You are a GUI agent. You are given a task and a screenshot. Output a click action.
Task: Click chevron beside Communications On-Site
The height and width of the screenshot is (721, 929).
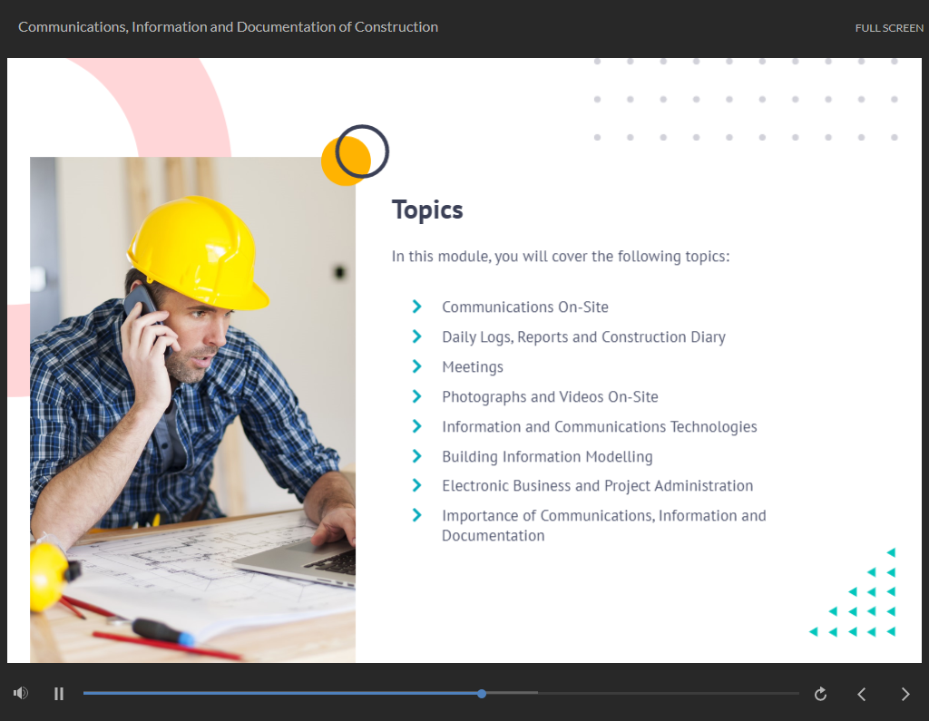point(417,307)
